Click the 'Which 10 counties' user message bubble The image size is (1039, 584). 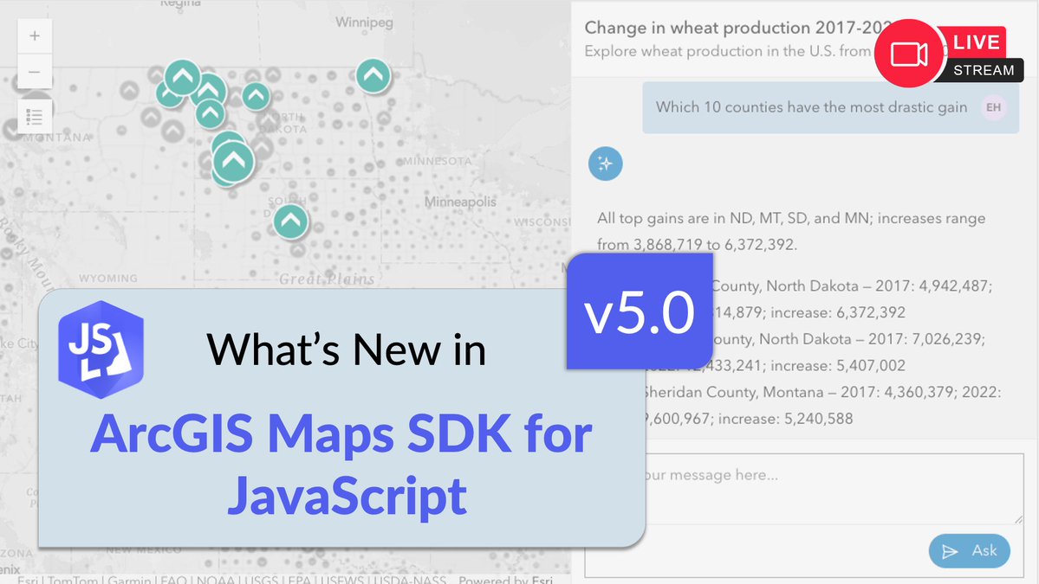tap(830, 107)
